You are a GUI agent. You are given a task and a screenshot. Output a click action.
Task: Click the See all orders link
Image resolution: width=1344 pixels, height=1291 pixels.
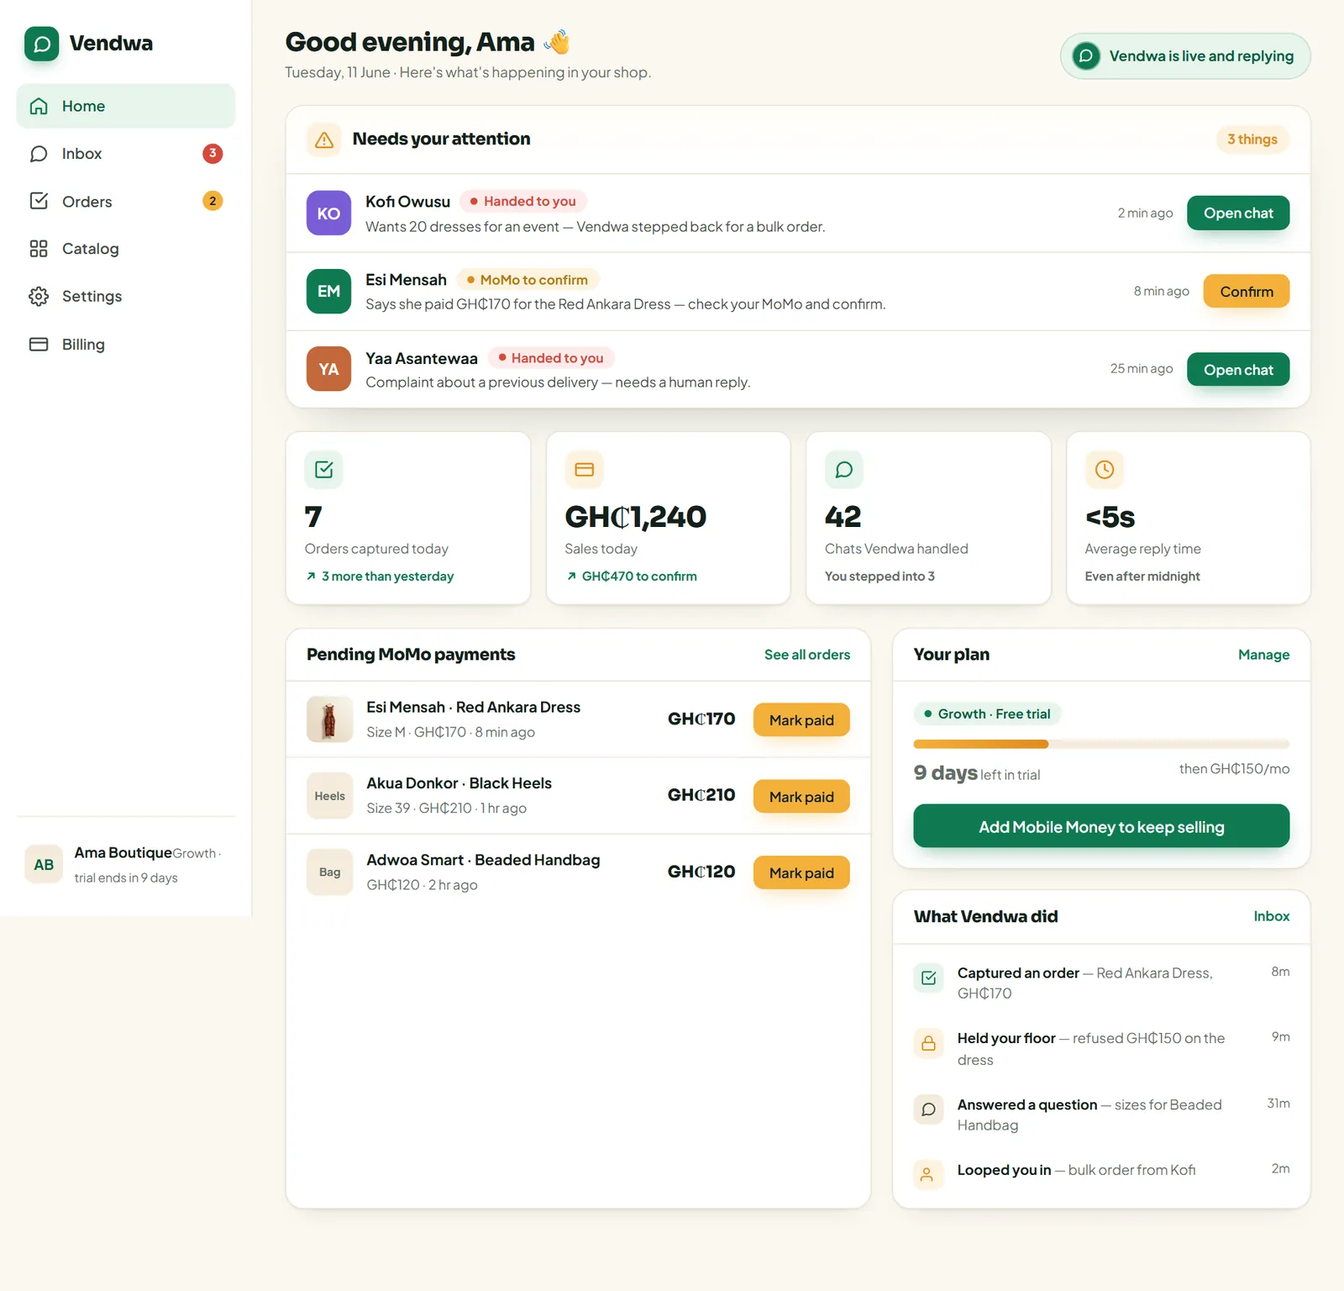tap(807, 655)
